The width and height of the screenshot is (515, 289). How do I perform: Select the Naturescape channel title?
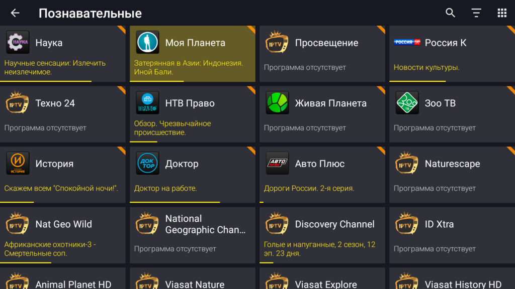(x=452, y=164)
